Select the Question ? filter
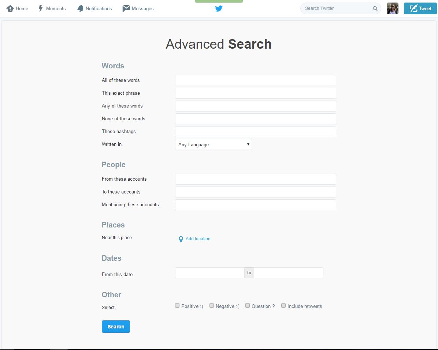Viewport: 438px width, 350px height. pos(248,305)
